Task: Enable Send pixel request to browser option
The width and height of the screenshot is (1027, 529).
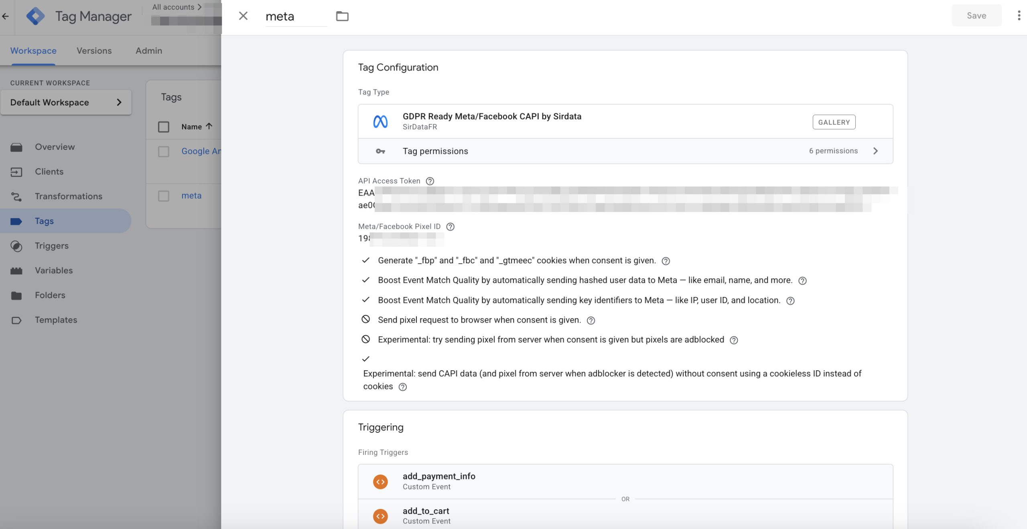Action: pyautogui.click(x=365, y=319)
